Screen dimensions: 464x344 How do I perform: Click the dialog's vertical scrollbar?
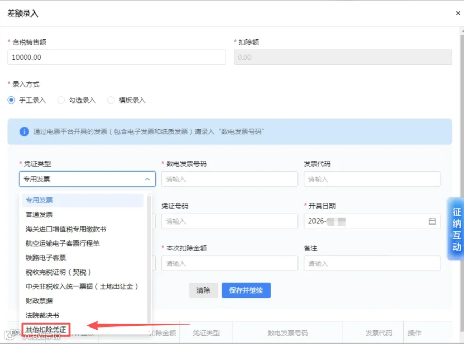pyautogui.click(x=462, y=177)
